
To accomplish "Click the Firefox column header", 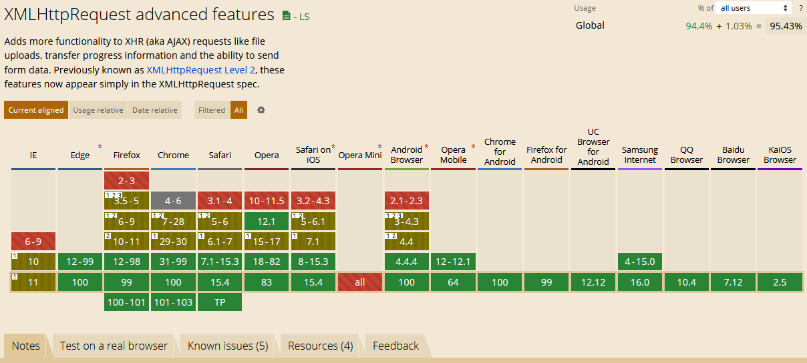I will click(x=126, y=155).
